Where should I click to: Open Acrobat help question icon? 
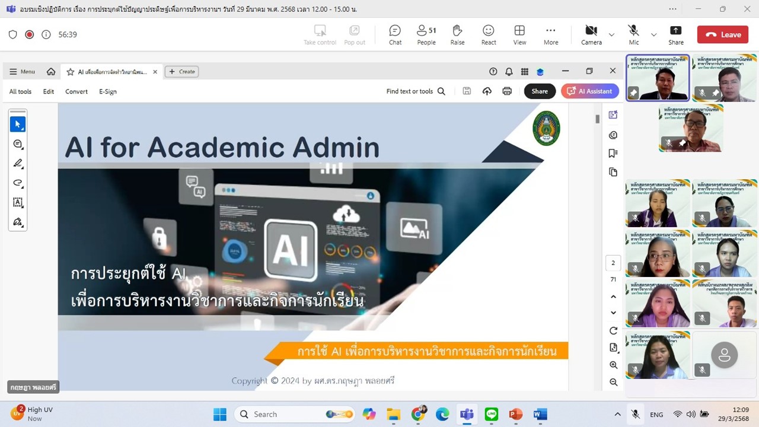(x=493, y=72)
